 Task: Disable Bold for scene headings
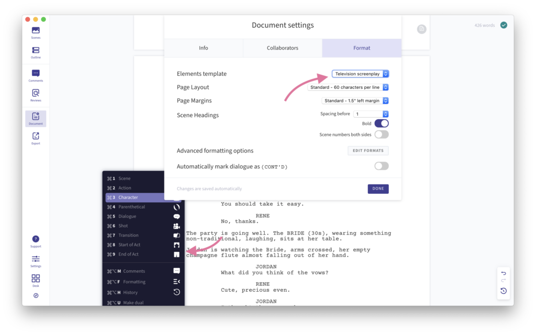click(x=381, y=123)
